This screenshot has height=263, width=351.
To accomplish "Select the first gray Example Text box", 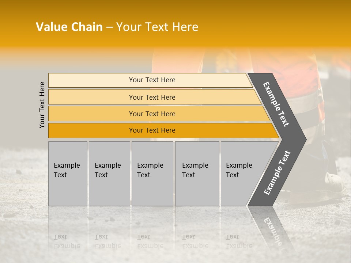I will 68,173.
